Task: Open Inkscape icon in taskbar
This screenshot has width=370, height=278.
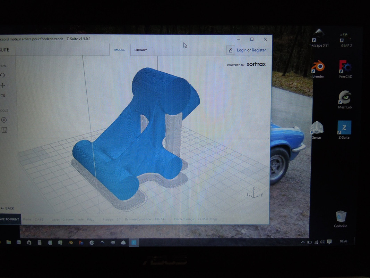Action: coord(102,243)
